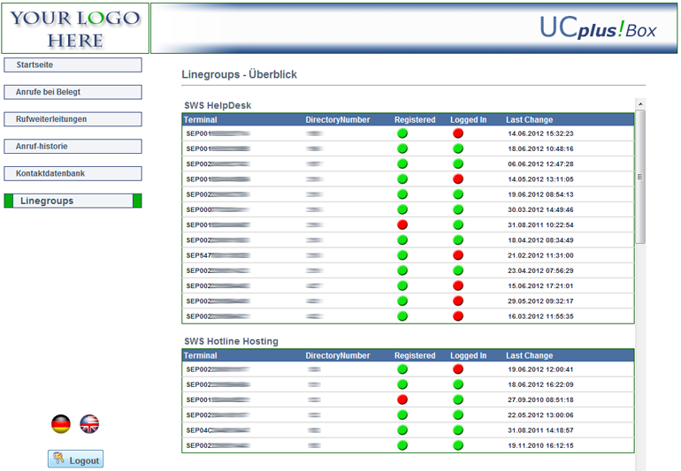Screen dimensions: 681x471
Task: Click Registered icon in 19.11.2010 16:12:15 row
Action: click(402, 445)
